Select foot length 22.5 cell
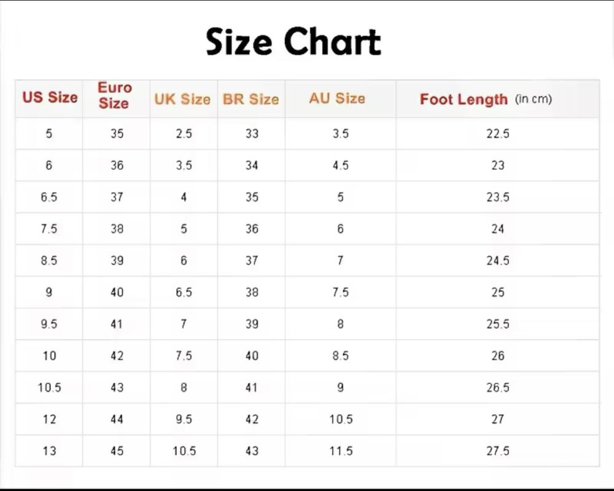 coord(498,133)
